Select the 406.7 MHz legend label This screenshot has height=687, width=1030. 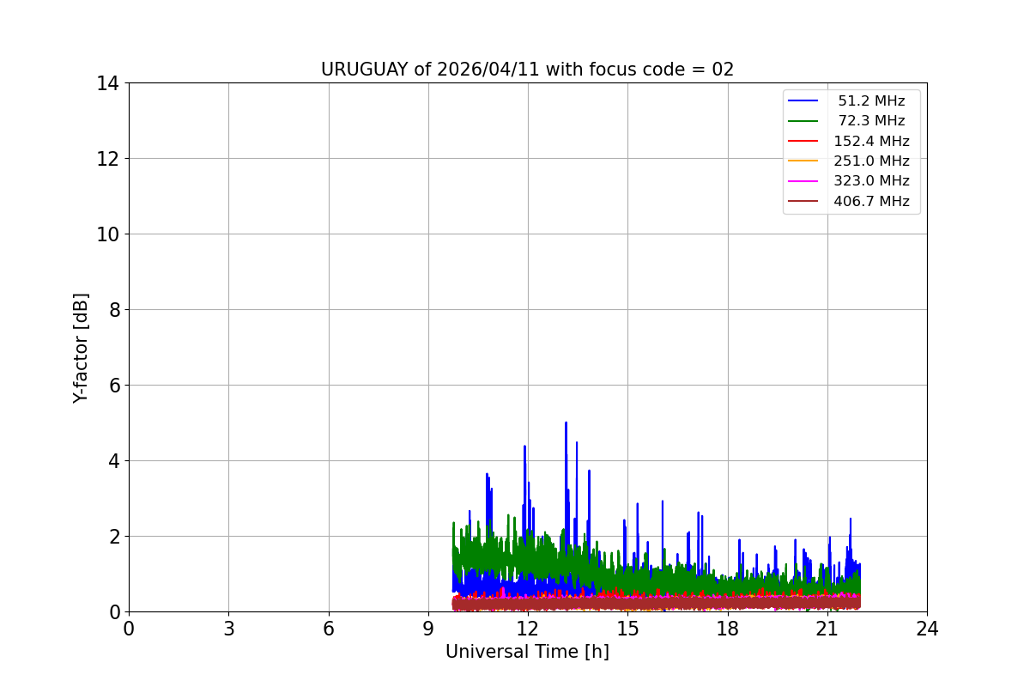pos(871,201)
